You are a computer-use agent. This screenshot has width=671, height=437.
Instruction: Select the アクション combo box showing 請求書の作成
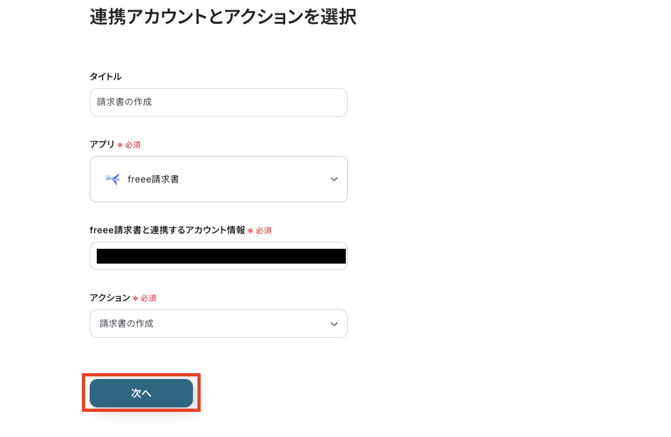point(218,323)
